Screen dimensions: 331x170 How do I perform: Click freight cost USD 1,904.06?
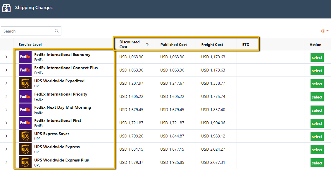(213, 123)
